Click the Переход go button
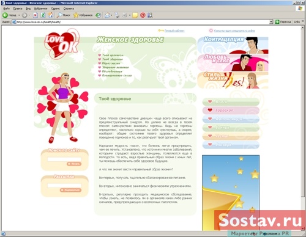 pos(283,22)
